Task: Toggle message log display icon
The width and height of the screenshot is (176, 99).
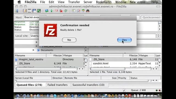Action: pos(25,11)
